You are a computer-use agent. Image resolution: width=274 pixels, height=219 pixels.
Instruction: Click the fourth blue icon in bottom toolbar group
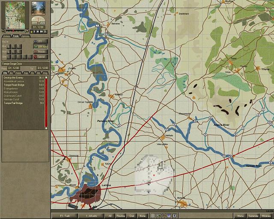coord(169,216)
